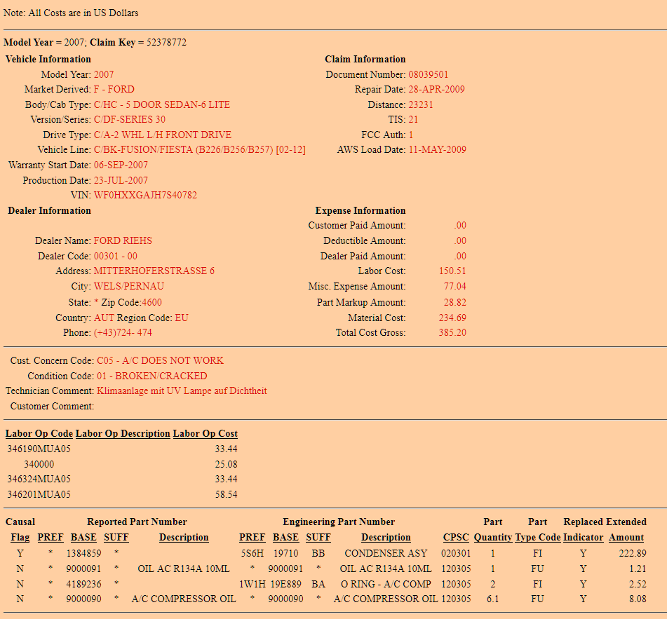667x619 pixels.
Task: Select the Document Number 08039501
Action: click(x=428, y=74)
